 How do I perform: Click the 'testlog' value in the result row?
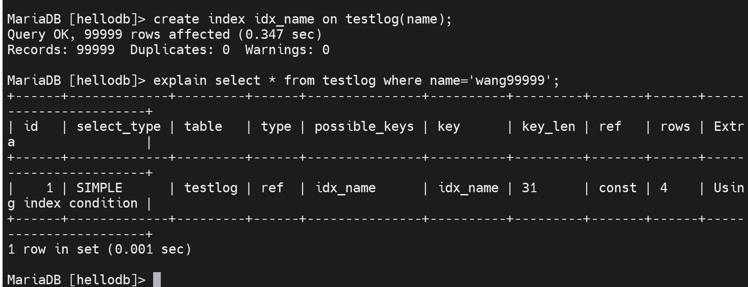[210, 188]
